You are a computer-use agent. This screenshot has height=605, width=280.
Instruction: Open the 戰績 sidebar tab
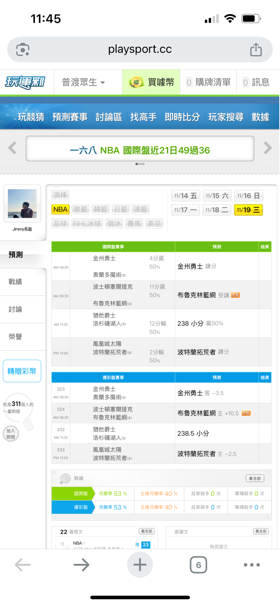[x=16, y=282]
